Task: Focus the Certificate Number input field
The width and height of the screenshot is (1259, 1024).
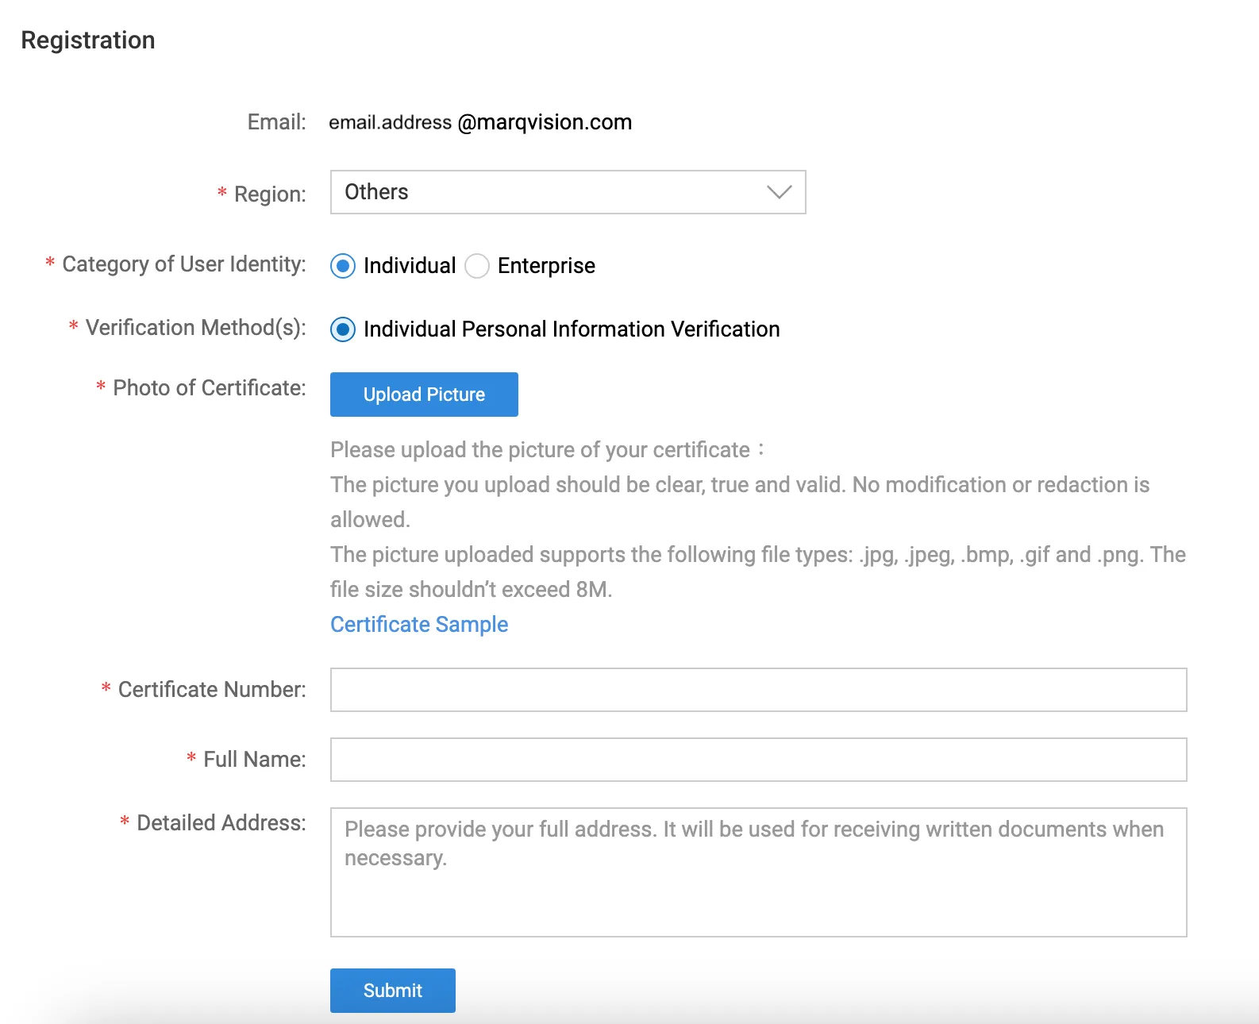Action: tap(758, 690)
